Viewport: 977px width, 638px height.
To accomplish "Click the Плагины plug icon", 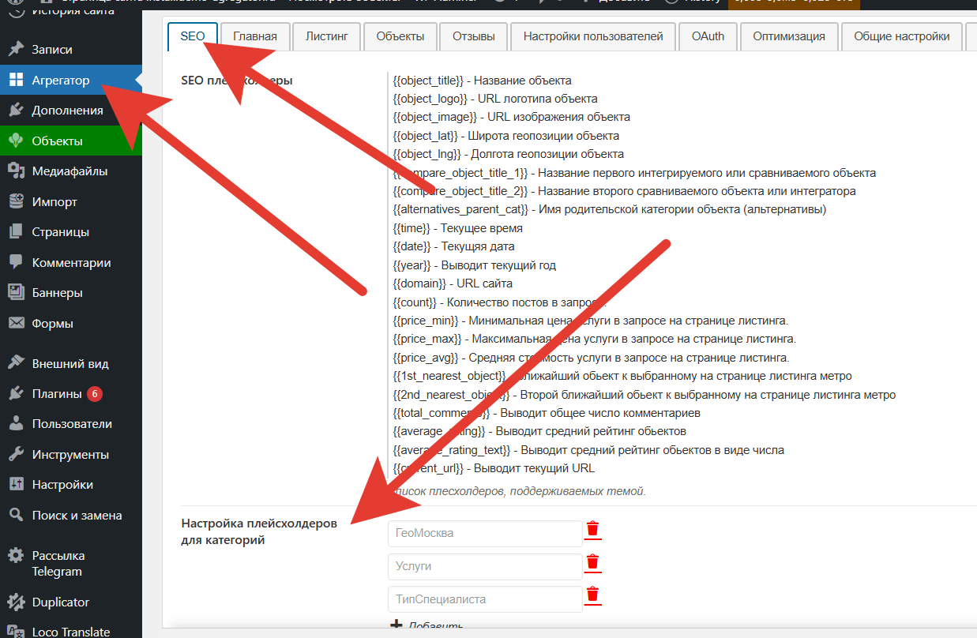I will (16, 394).
